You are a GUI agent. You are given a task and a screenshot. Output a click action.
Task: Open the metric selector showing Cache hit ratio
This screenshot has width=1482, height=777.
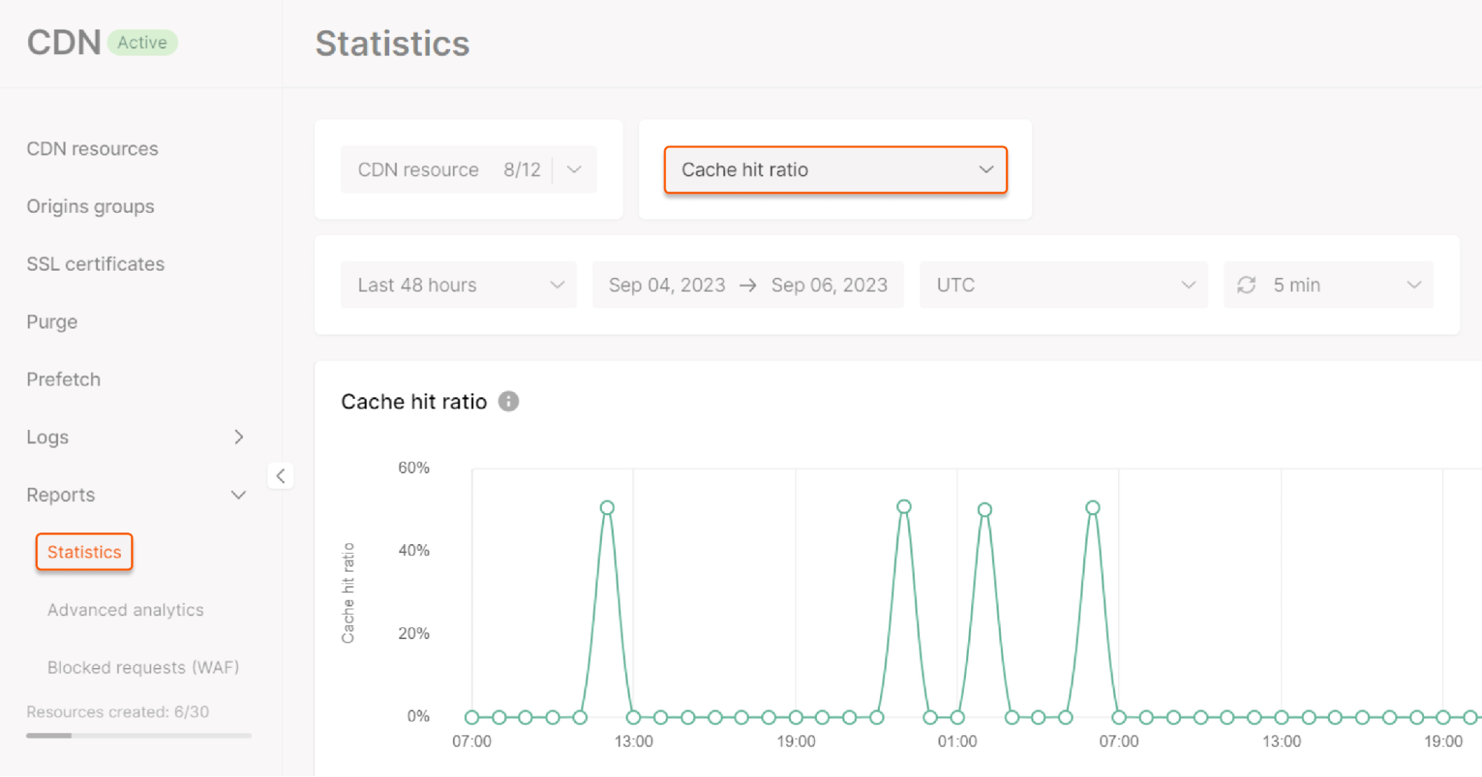(836, 170)
